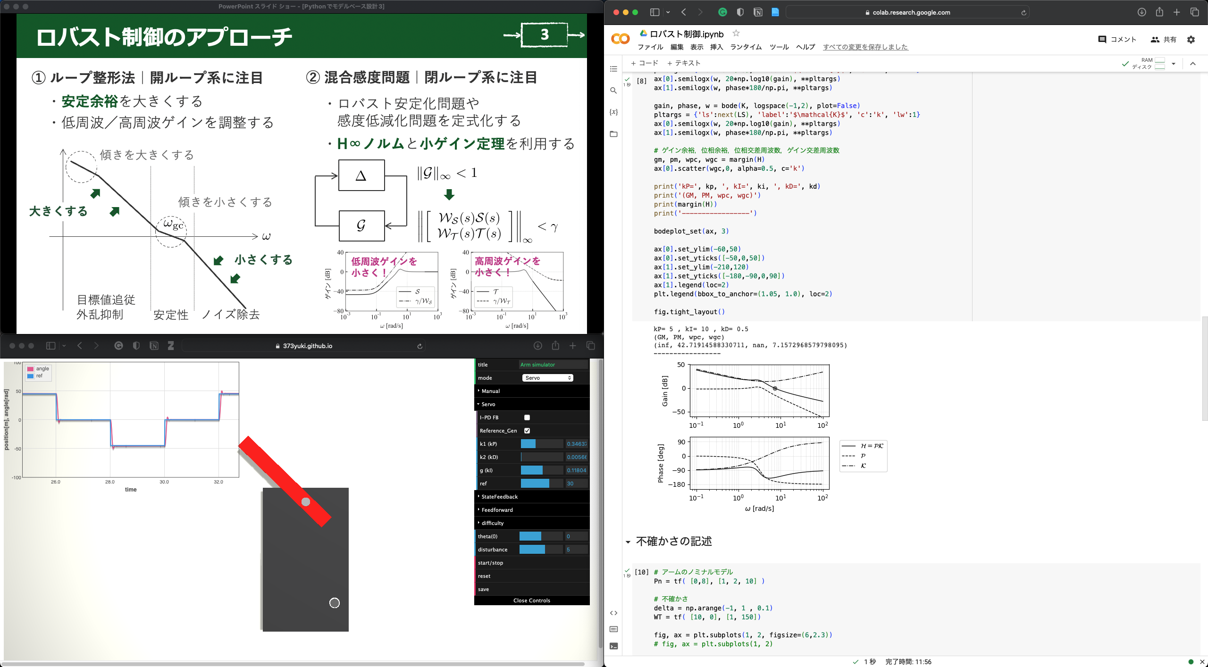This screenshot has height=667, width=1208.
Task: Open the variables {x} panel icon
Action: click(x=613, y=112)
